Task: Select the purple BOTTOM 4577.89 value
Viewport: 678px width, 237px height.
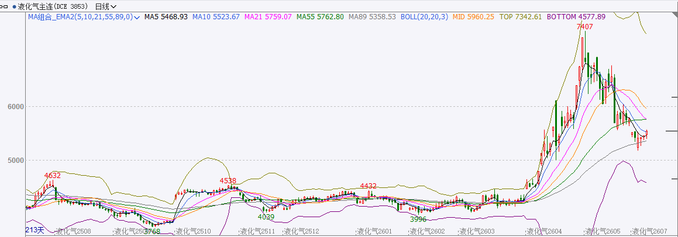Action: point(576,17)
